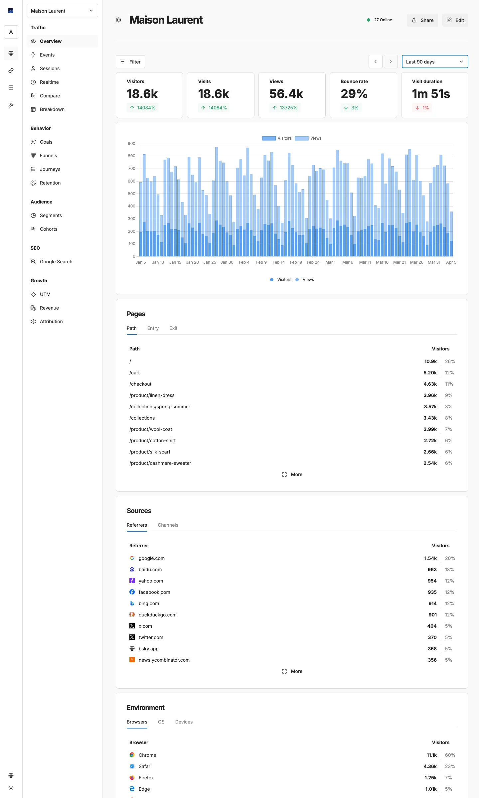Image resolution: width=479 pixels, height=798 pixels.
Task: Toggle the sun theme icon at bottom left
Action: click(11, 788)
